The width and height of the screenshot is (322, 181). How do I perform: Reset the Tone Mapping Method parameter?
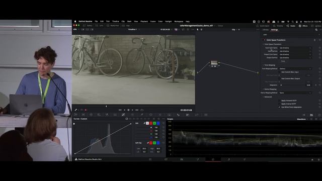(320, 68)
